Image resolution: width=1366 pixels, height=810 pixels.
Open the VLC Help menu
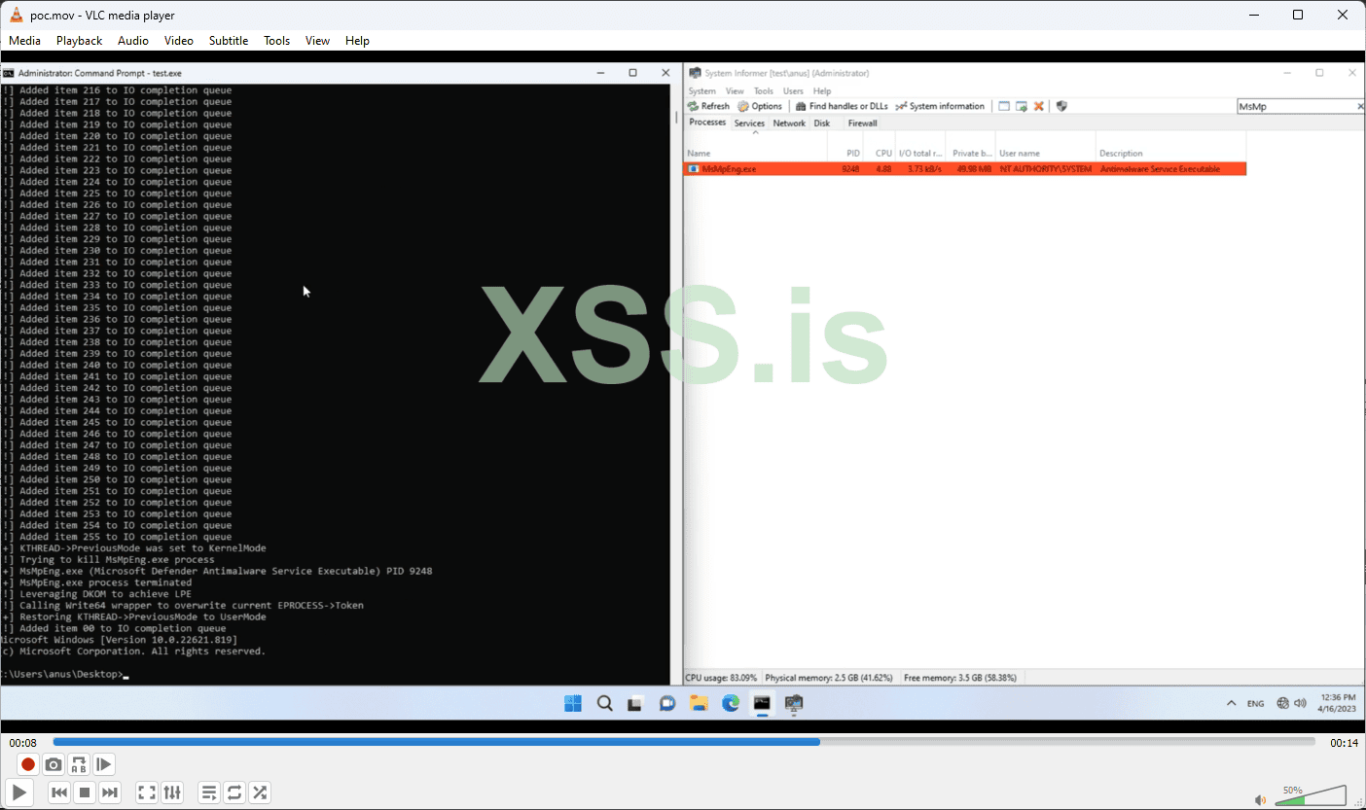click(357, 41)
